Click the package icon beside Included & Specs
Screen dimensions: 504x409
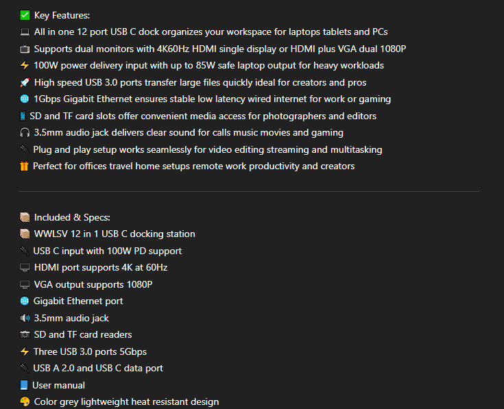click(x=25, y=217)
